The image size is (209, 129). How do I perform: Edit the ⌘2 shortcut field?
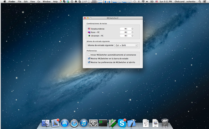[x=127, y=32]
